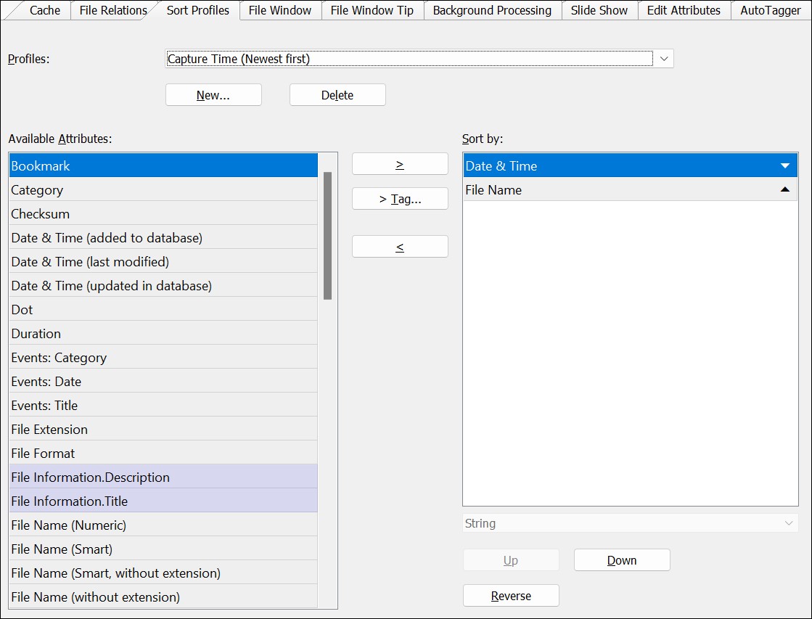Select Events: Category attribute

163,358
